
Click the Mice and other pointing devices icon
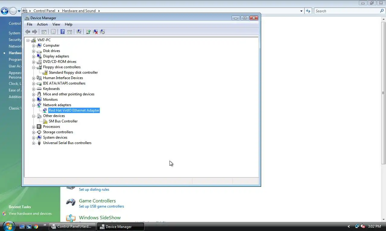tap(39, 94)
